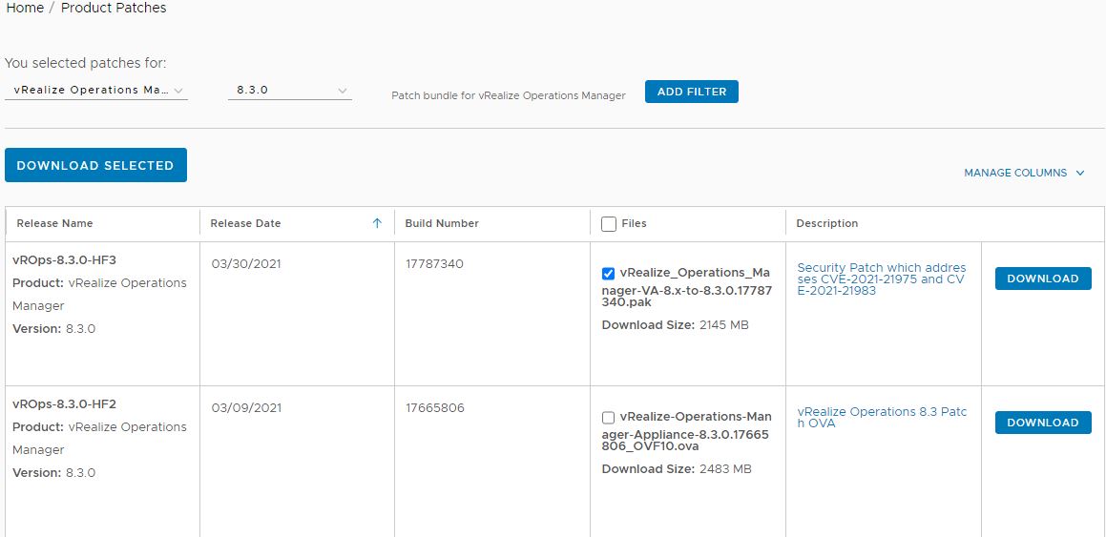Select the vROps-8.3.0-HF3 release name
This screenshot has width=1106, height=537.
pyautogui.click(x=64, y=260)
